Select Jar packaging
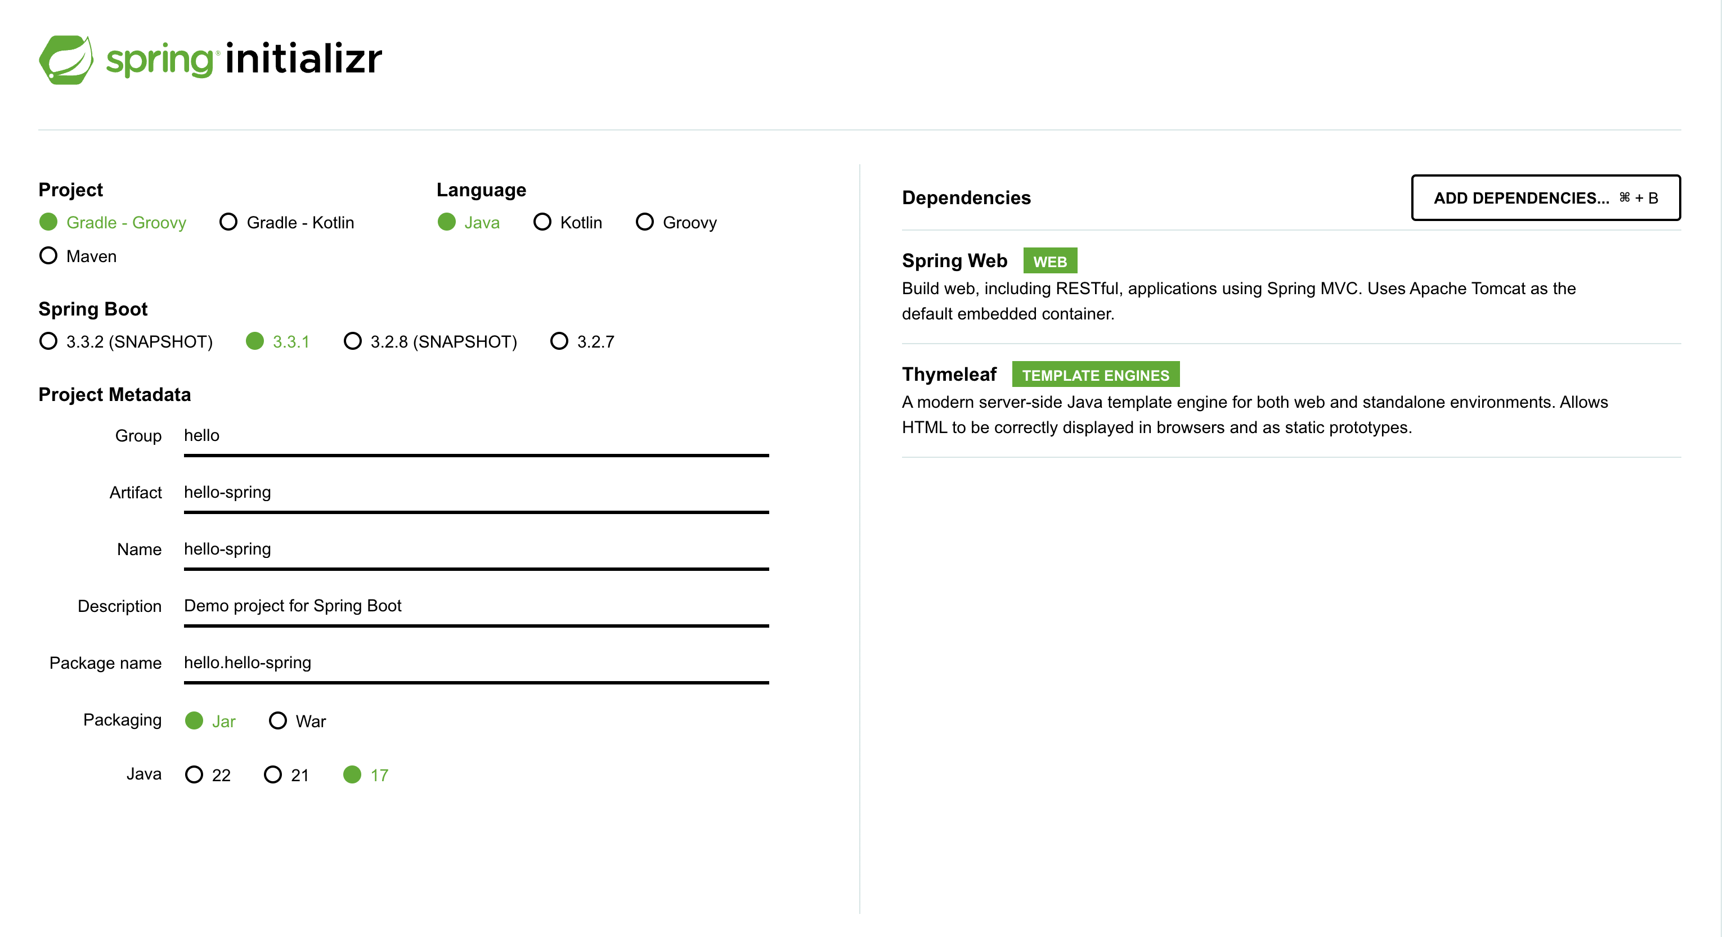The width and height of the screenshot is (1723, 937). point(210,720)
